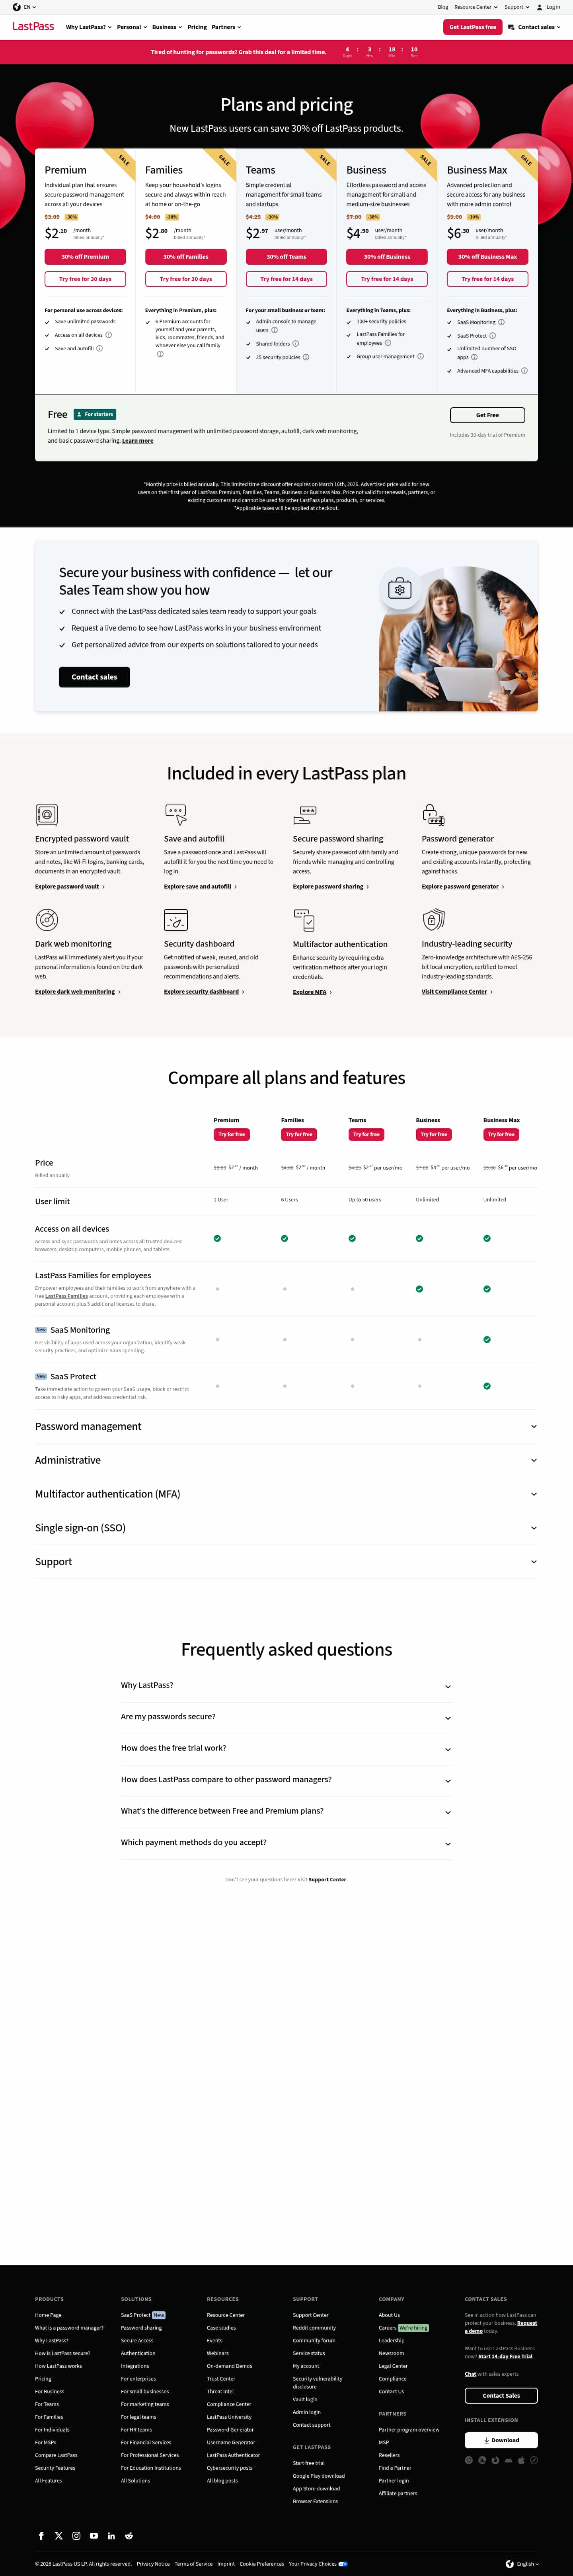Image resolution: width=573 pixels, height=2576 pixels.
Task: Expand the 'Why LastPass?' FAQ question
Action: (447, 1686)
